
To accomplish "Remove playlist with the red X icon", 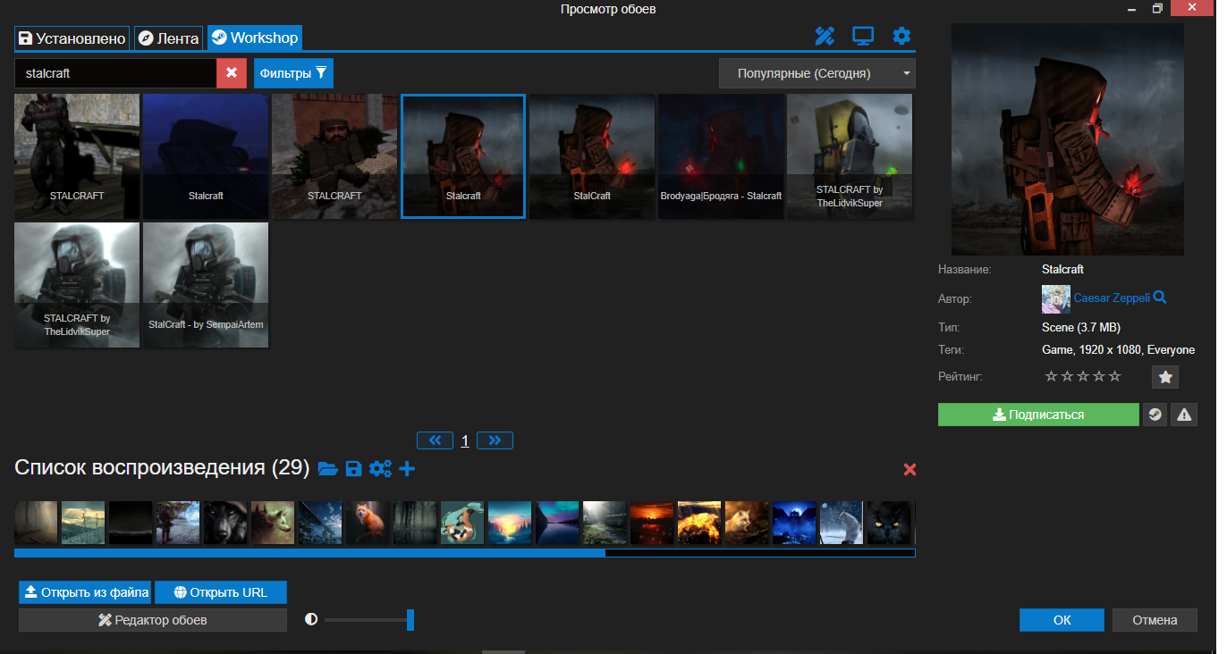I will [910, 470].
